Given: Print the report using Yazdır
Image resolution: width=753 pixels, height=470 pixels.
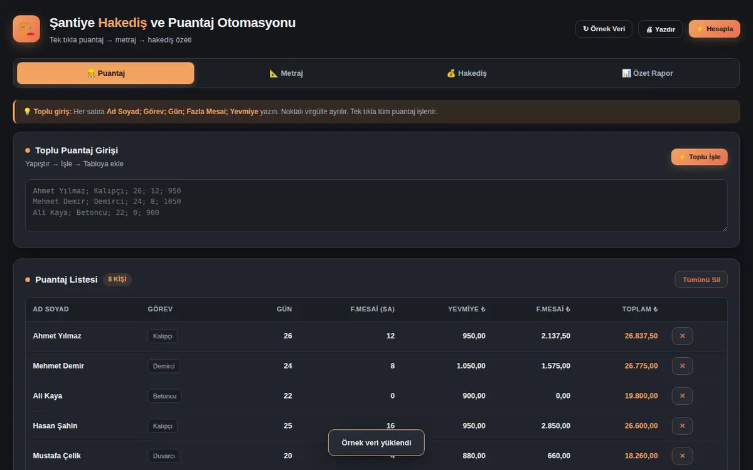Looking at the screenshot, I should 660,29.
